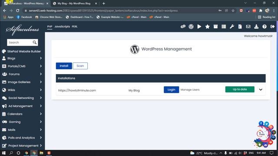
Task: Open File Explorer from taskbar
Action: tap(41, 153)
